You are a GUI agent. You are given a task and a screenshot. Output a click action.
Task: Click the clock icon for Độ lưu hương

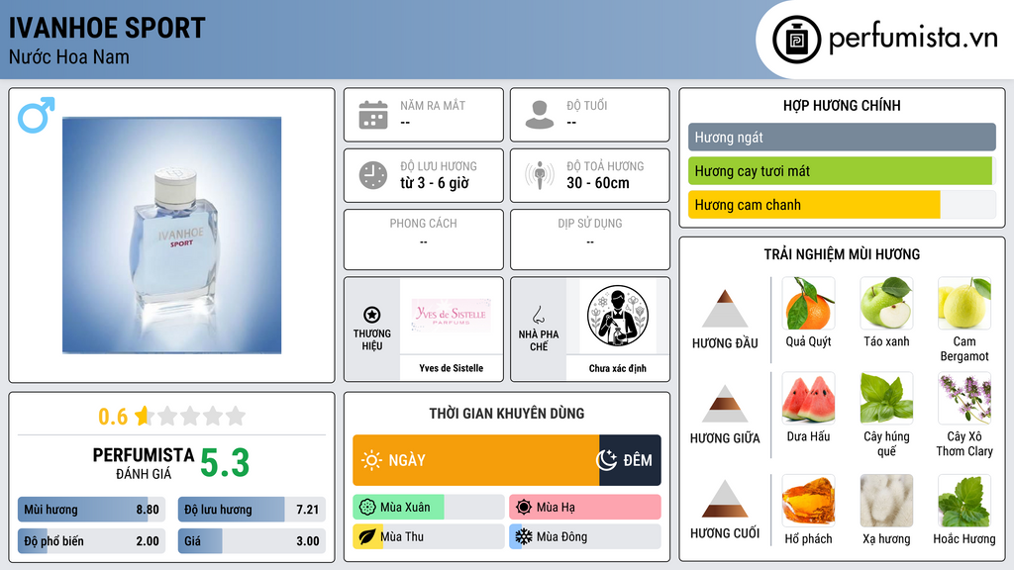coord(373,175)
